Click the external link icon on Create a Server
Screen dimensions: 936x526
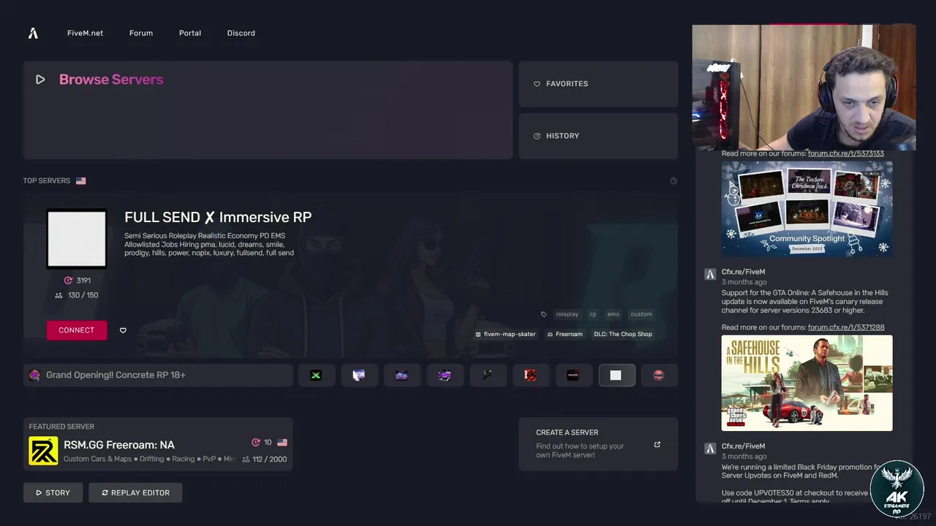pyautogui.click(x=657, y=444)
